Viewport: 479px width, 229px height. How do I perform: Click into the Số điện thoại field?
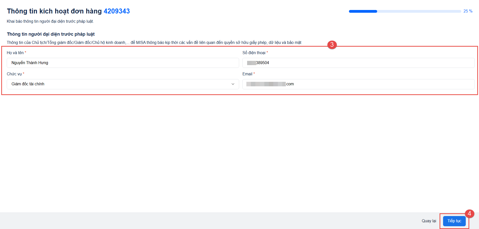coord(358,63)
